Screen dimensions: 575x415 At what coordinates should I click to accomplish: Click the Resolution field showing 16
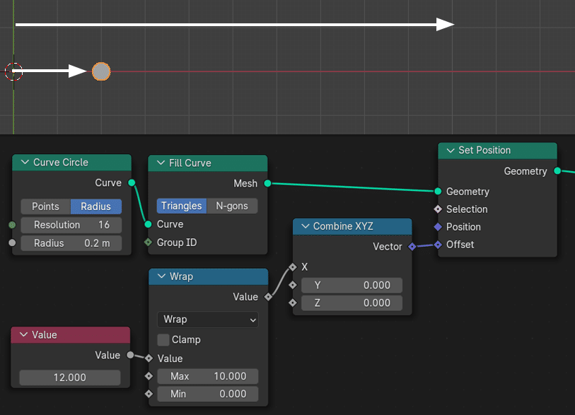point(71,225)
